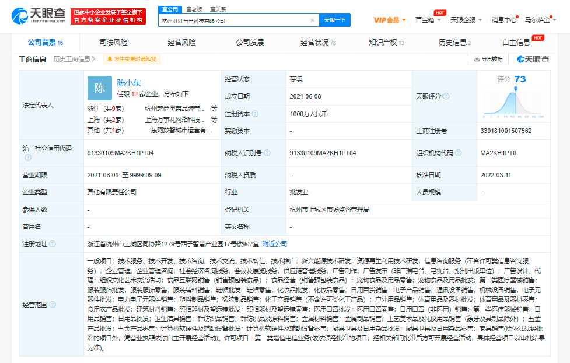Open the 知识产权 tab
This screenshot has height=363, width=570.
point(386,43)
